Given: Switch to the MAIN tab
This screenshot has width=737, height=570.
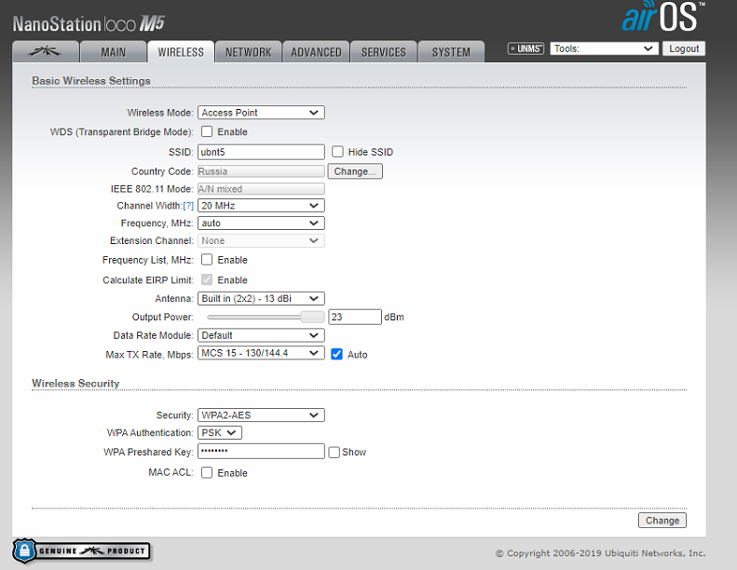Looking at the screenshot, I should click(114, 51).
